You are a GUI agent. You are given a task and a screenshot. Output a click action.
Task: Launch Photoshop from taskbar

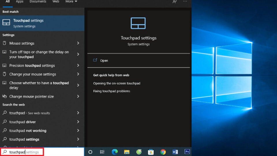pos(187,152)
